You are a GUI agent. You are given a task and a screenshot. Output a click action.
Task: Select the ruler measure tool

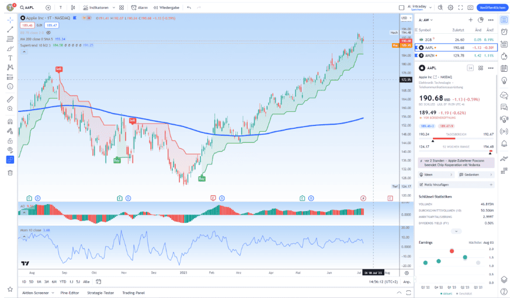(x=10, y=99)
